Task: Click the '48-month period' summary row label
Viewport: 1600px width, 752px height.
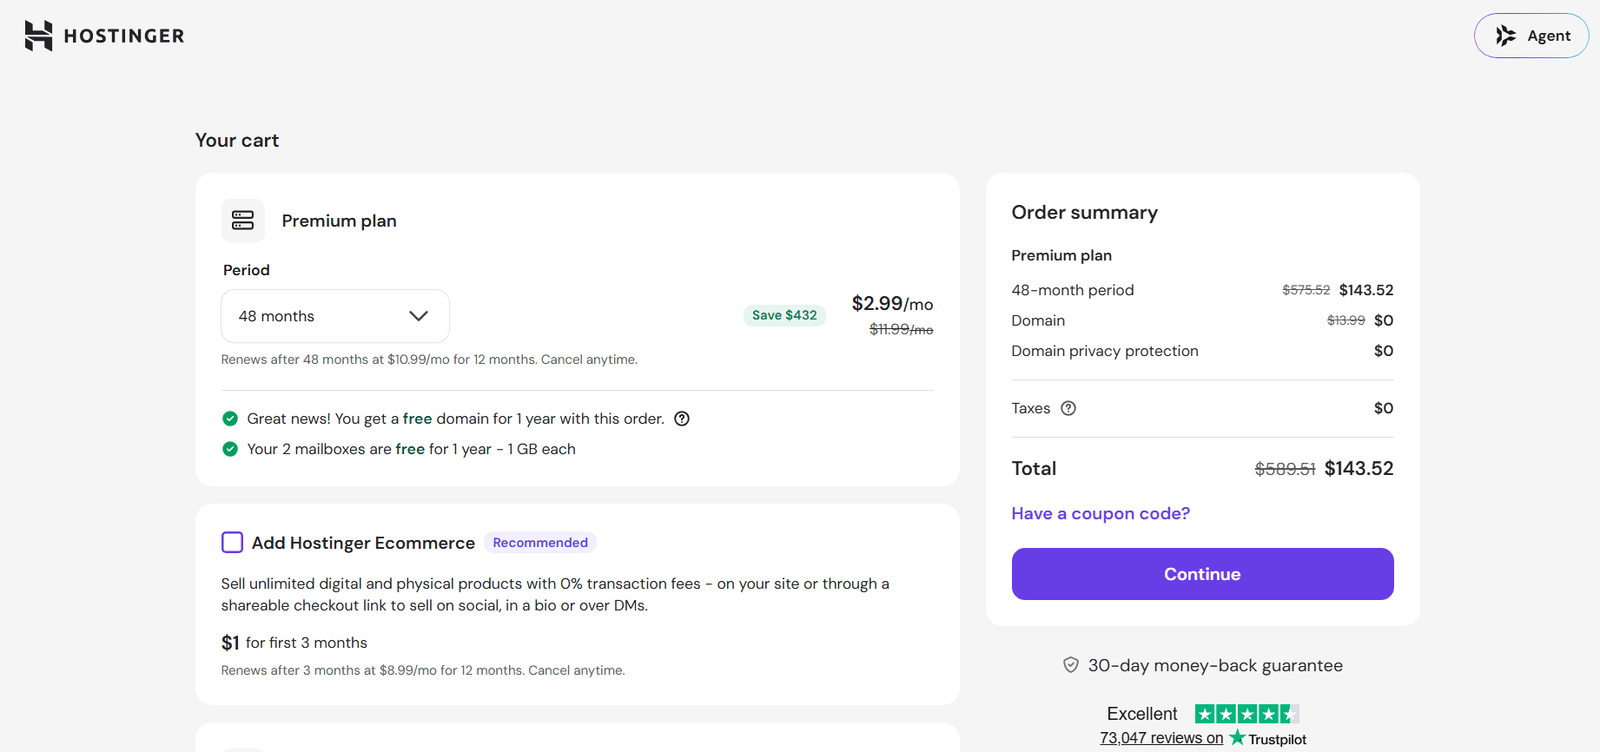Action: pos(1073,290)
